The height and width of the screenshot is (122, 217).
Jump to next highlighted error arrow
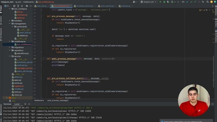[x=213, y=10]
